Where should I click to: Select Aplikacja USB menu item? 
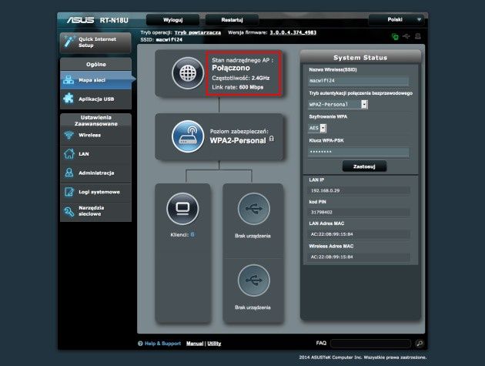96,99
